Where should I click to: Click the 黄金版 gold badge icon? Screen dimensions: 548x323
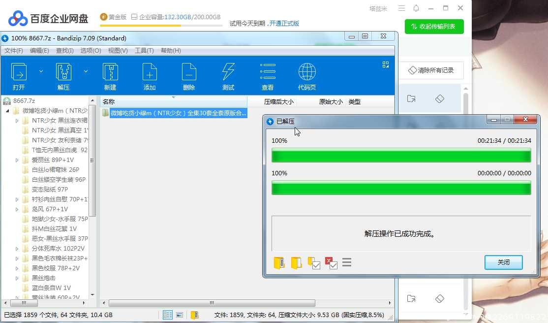pyautogui.click(x=103, y=17)
